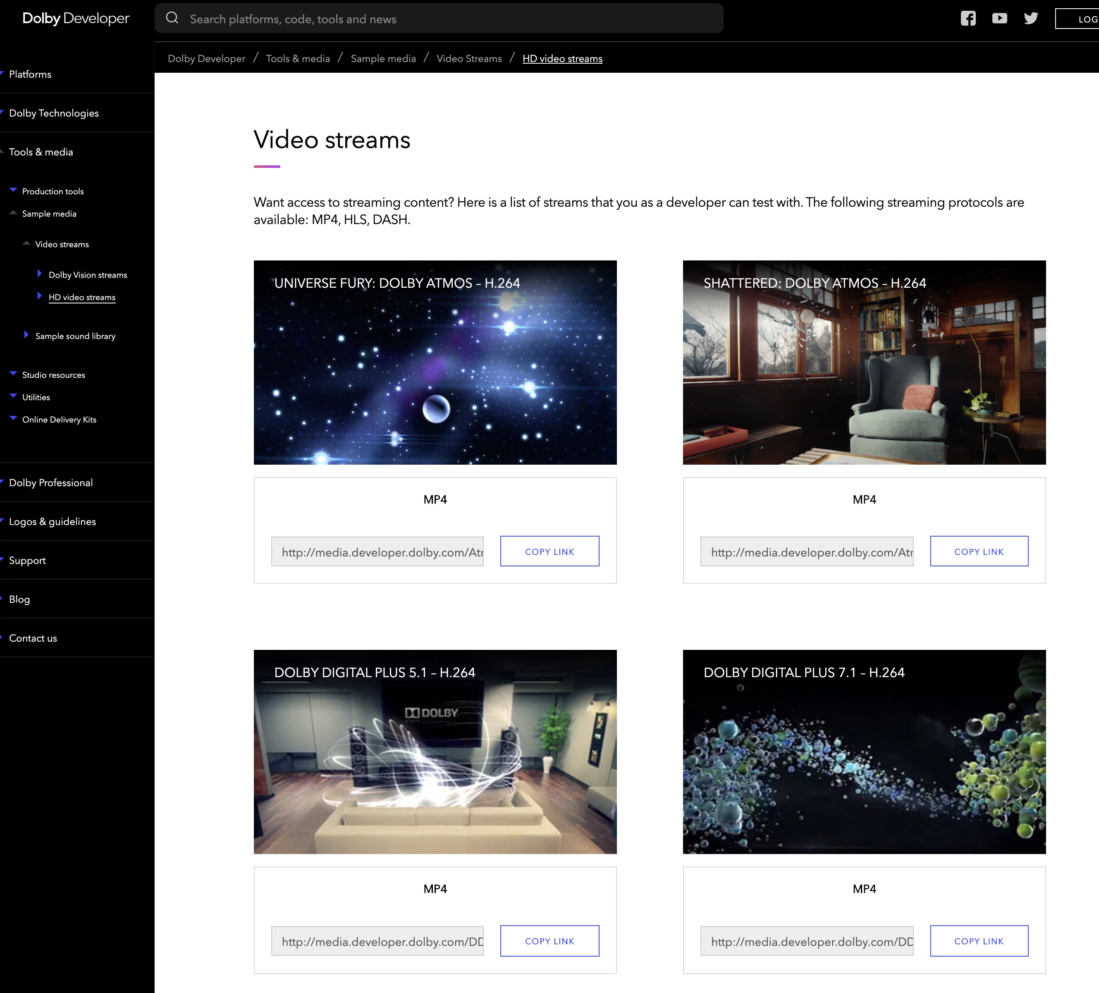Collapse the Sample media section arrow

13,212
